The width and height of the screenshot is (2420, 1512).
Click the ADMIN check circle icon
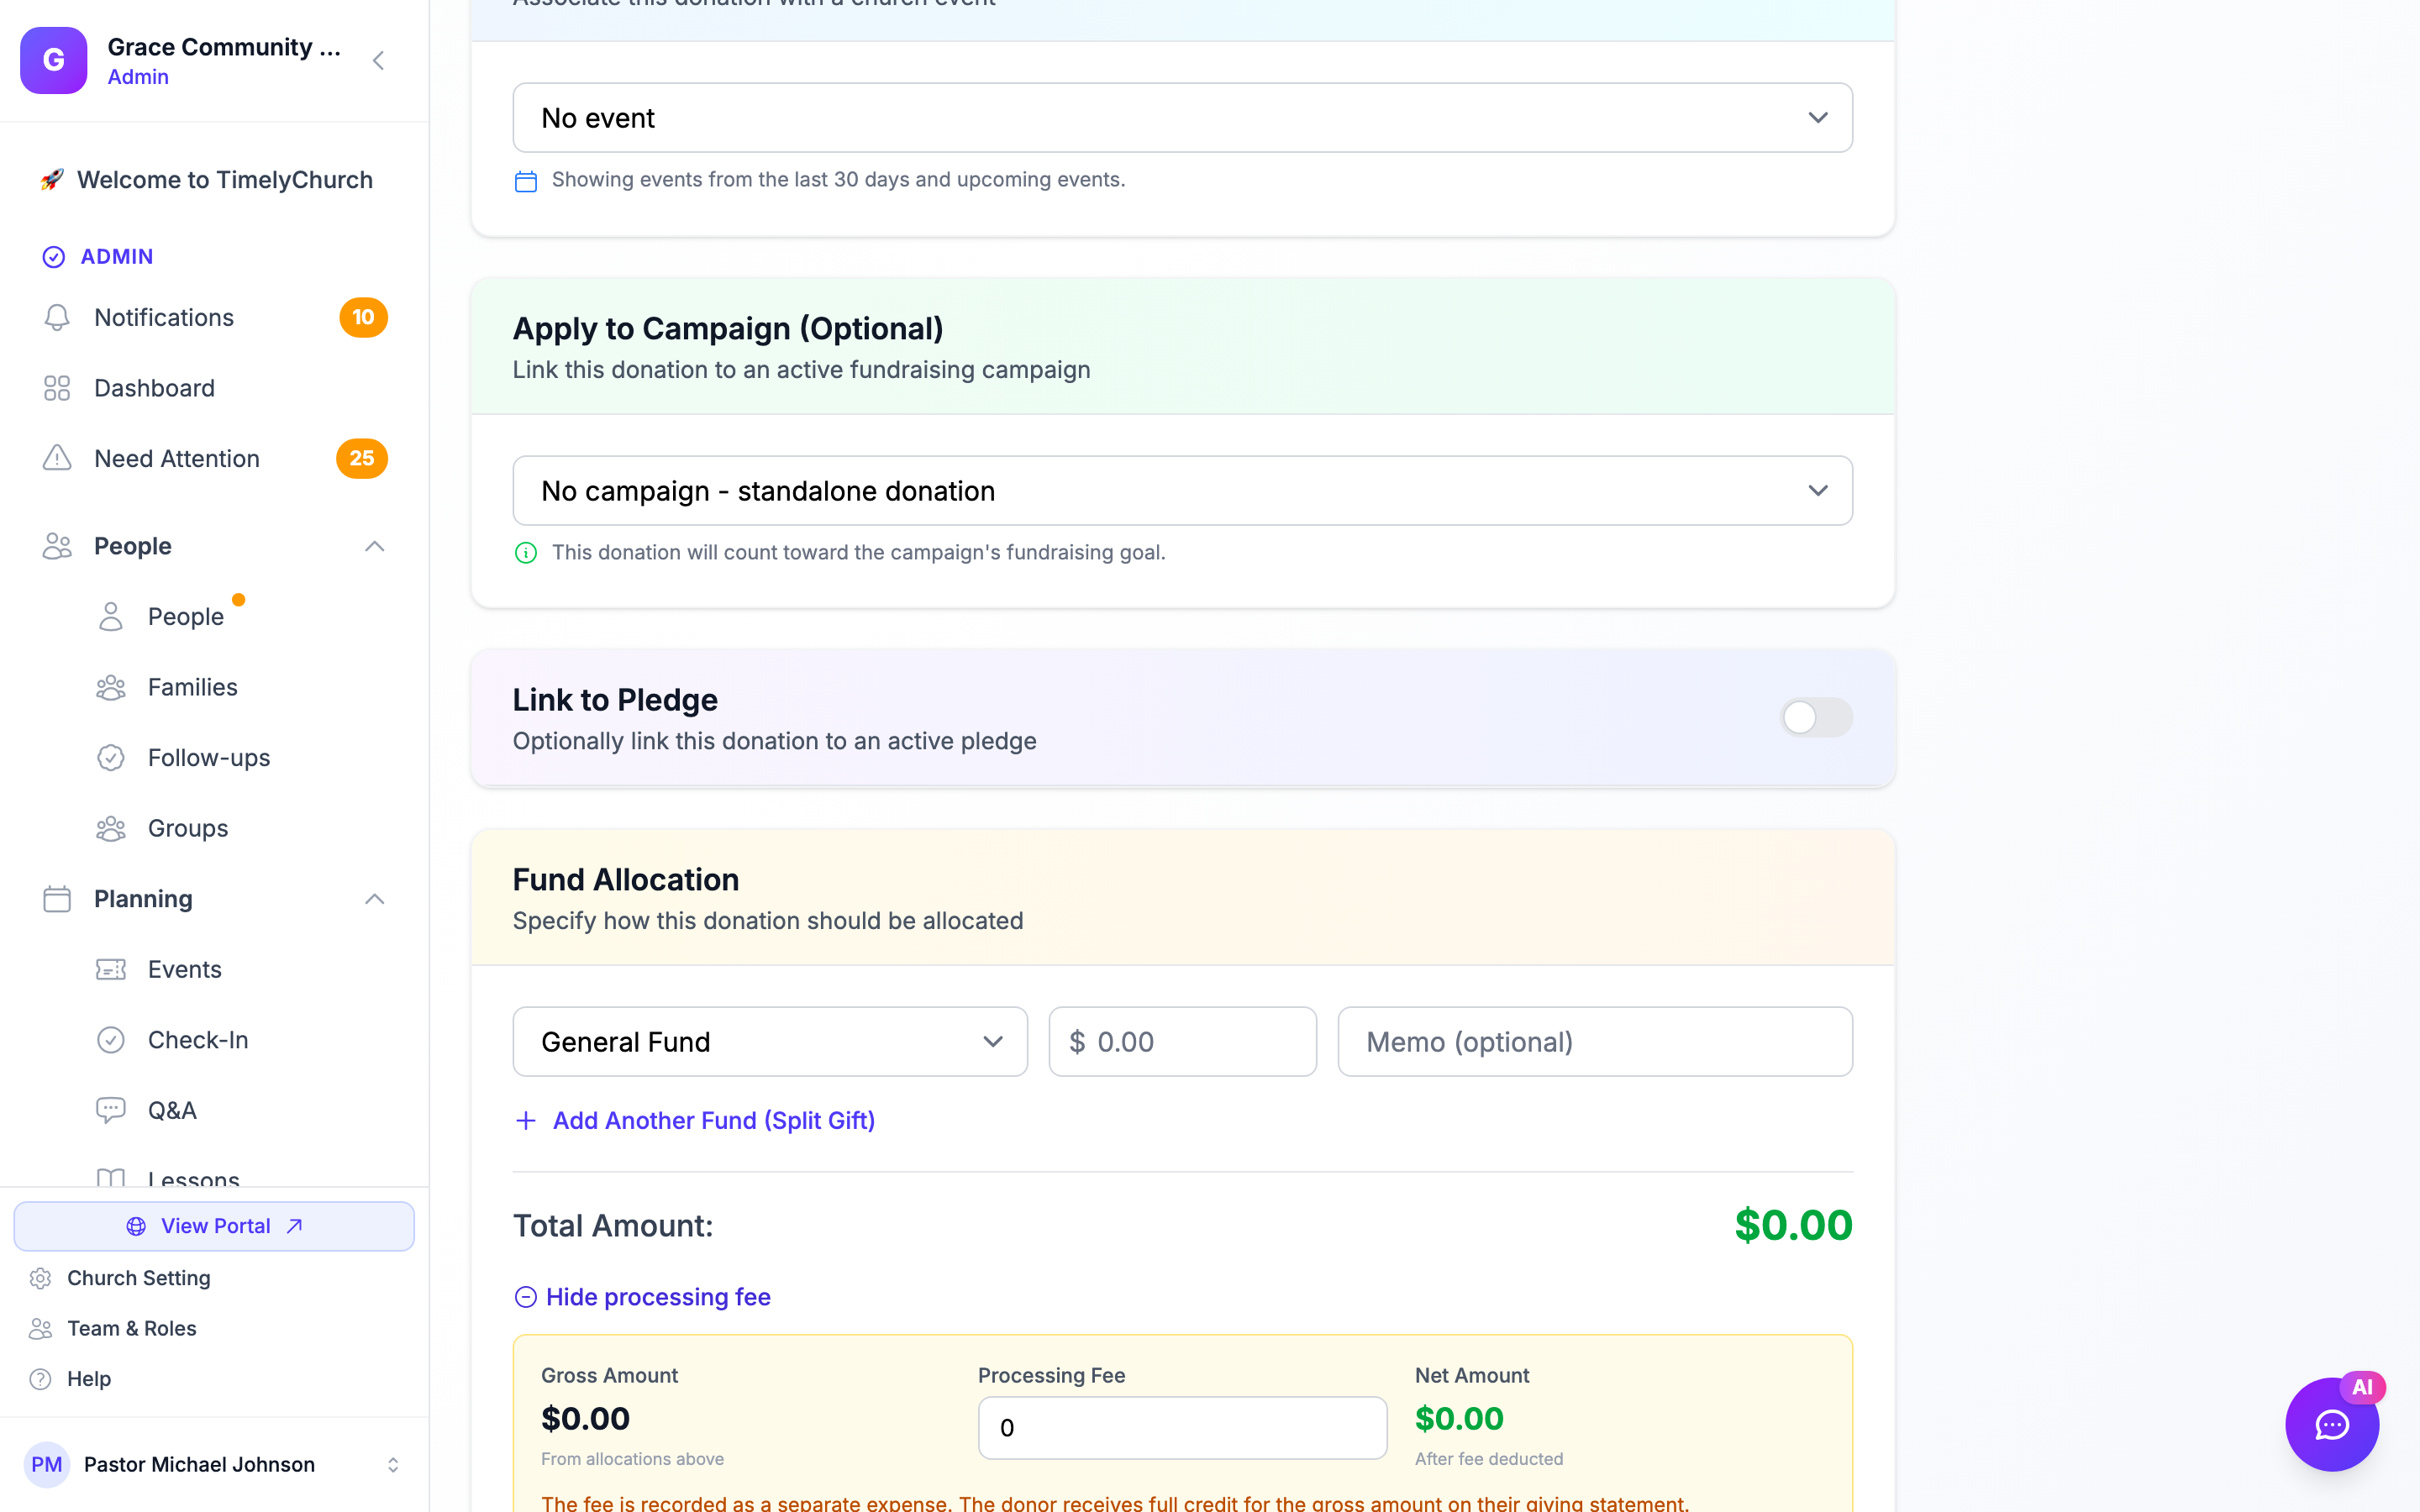[x=54, y=257]
